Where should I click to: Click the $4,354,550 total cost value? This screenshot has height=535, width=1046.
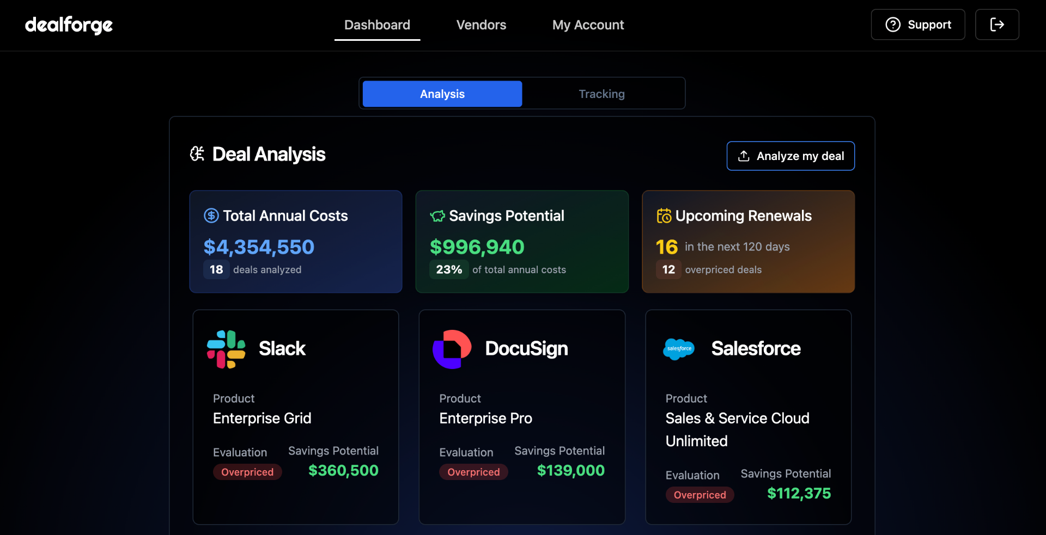click(x=259, y=247)
